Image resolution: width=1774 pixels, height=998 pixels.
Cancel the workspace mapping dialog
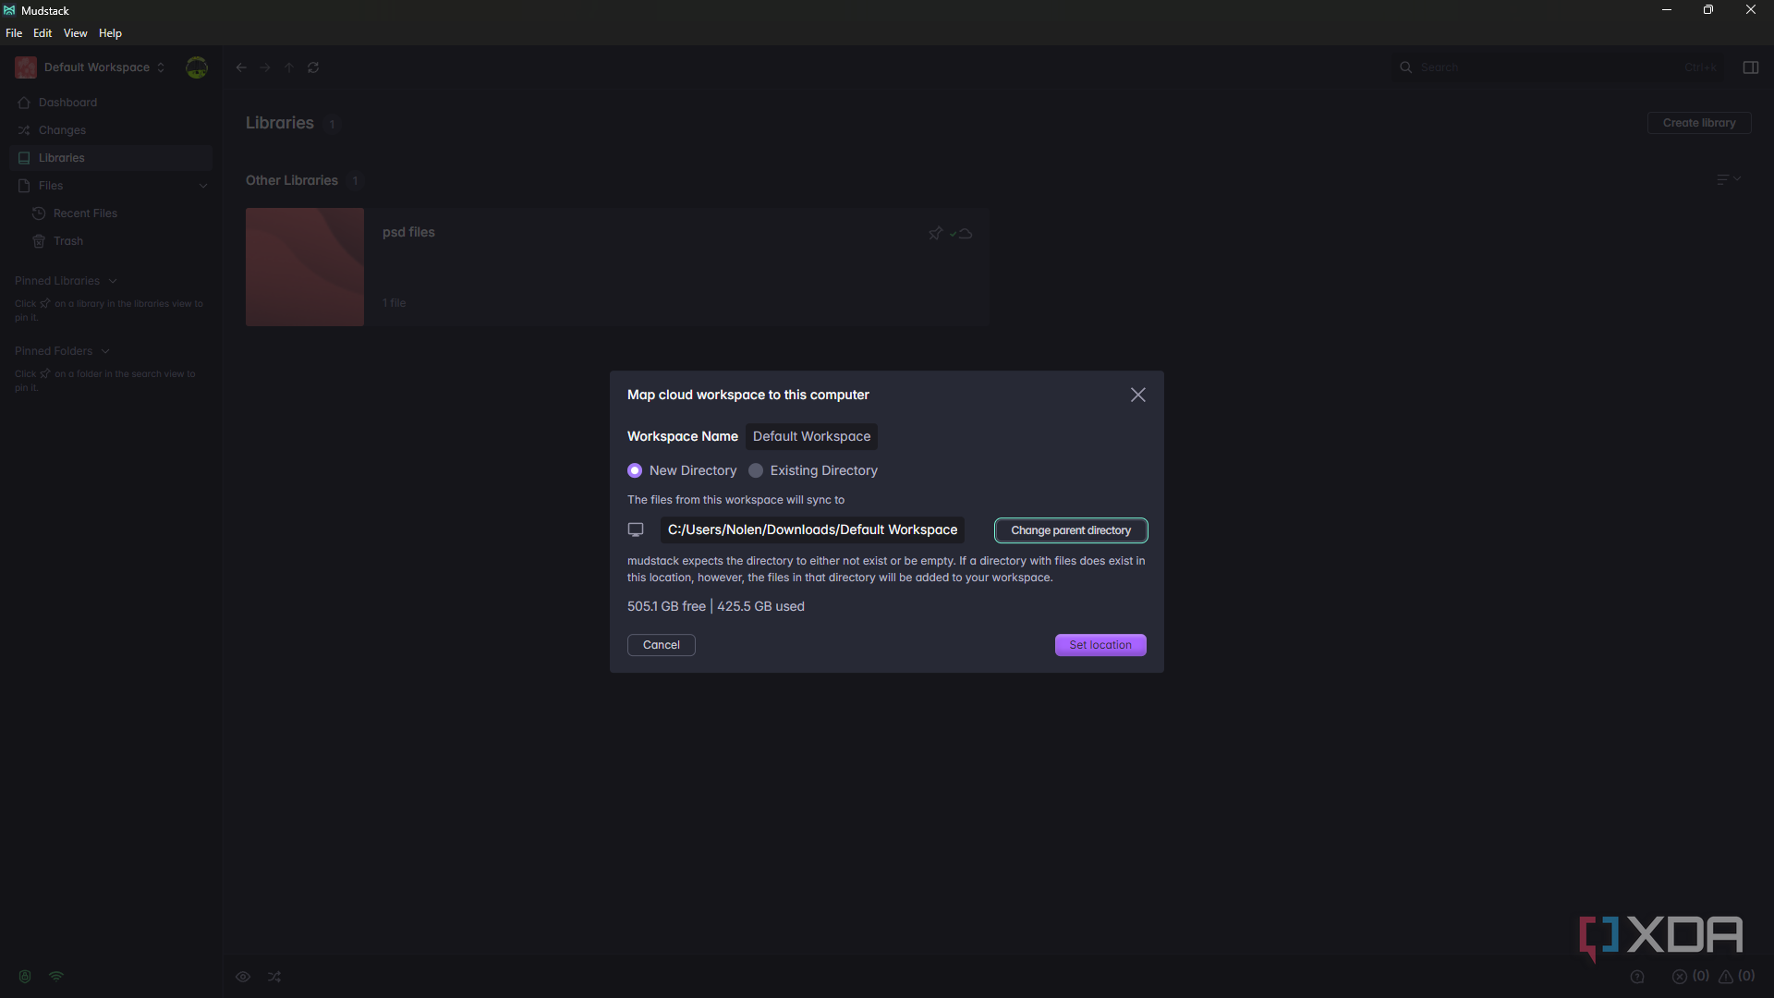click(662, 645)
